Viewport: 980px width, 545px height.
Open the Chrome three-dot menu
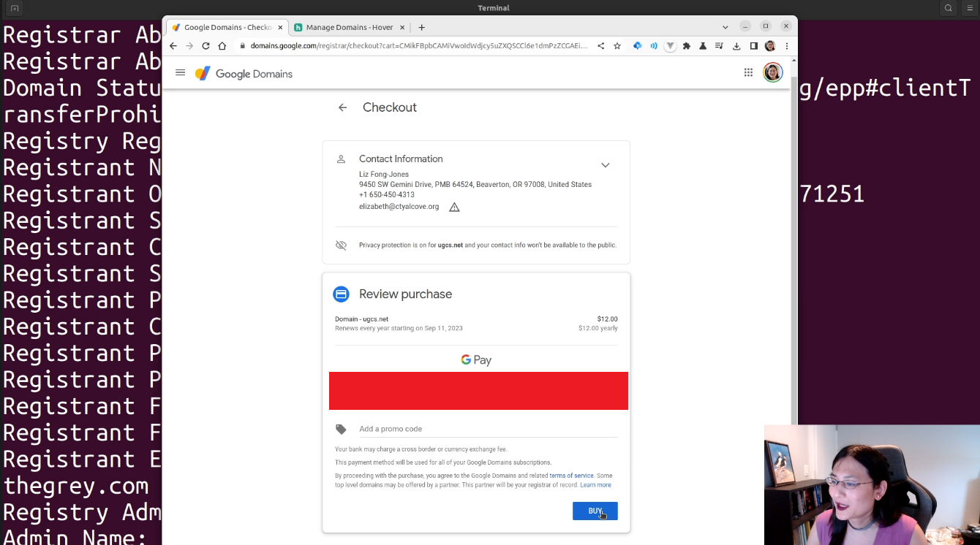(x=787, y=45)
